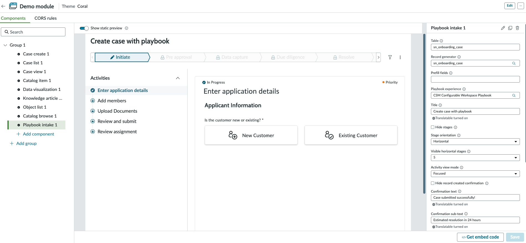Toggle the Show static preview switch
The height and width of the screenshot is (243, 526).
(x=84, y=28)
